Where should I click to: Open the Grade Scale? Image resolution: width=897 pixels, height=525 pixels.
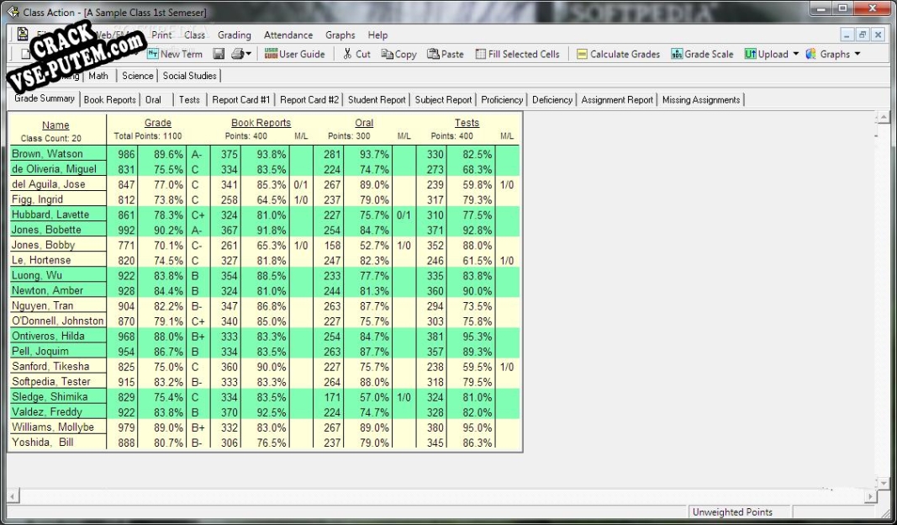pyautogui.click(x=702, y=54)
